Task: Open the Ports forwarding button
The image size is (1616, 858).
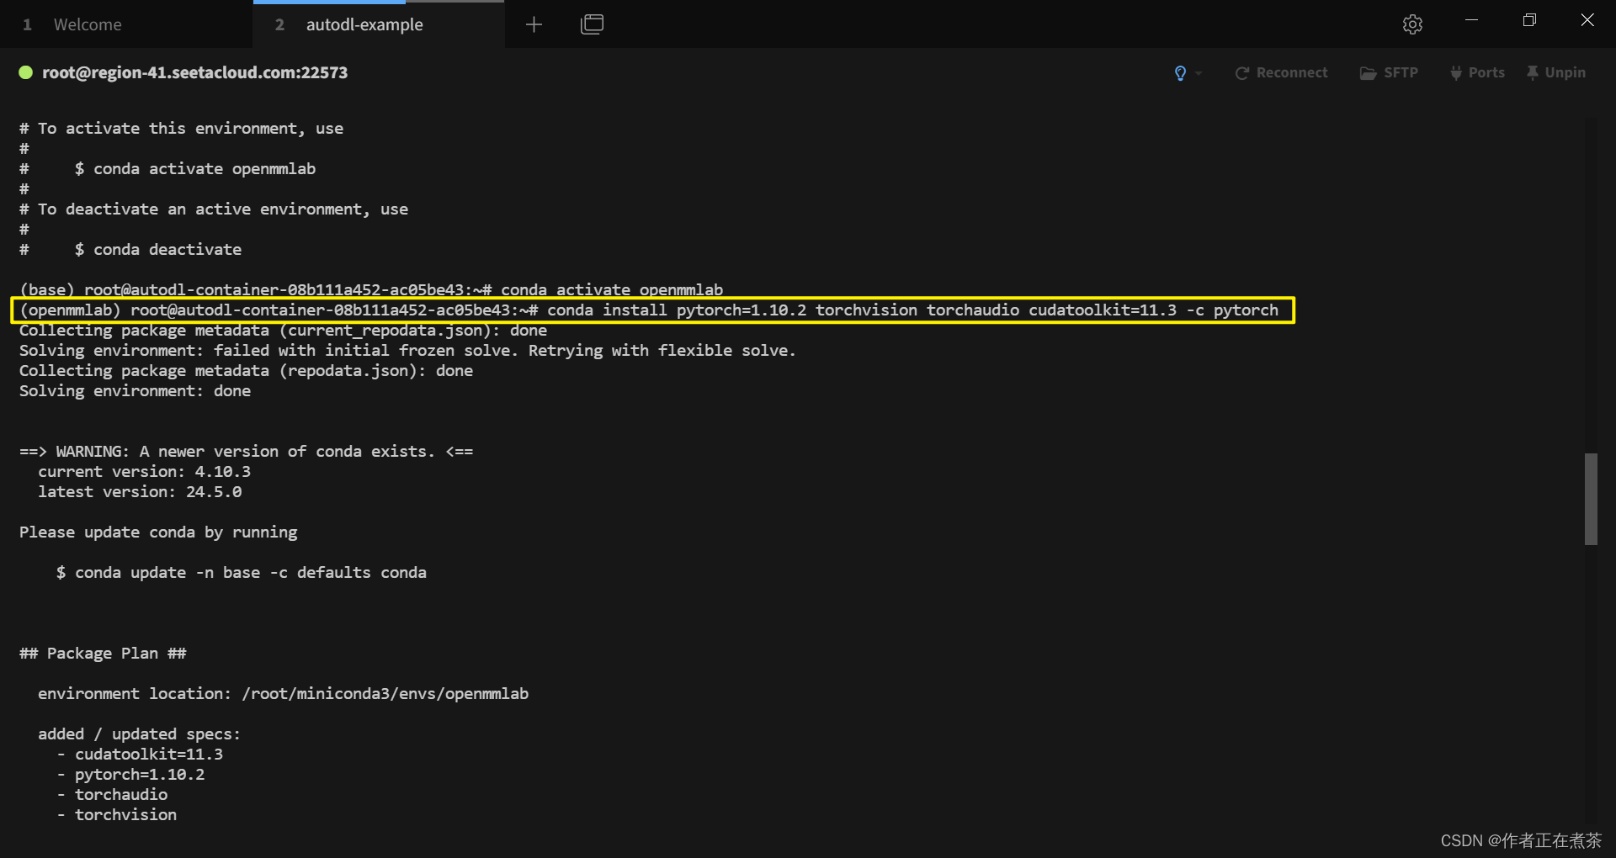Action: pyautogui.click(x=1477, y=73)
